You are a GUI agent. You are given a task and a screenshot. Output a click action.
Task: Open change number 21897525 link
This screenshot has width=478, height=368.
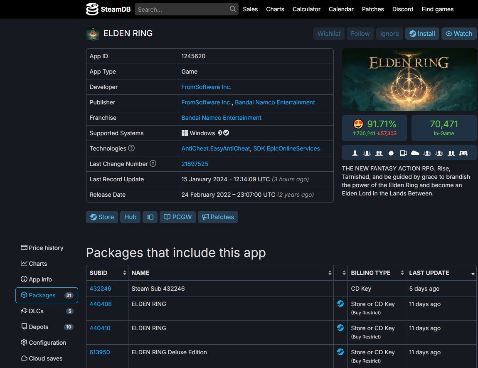(195, 164)
